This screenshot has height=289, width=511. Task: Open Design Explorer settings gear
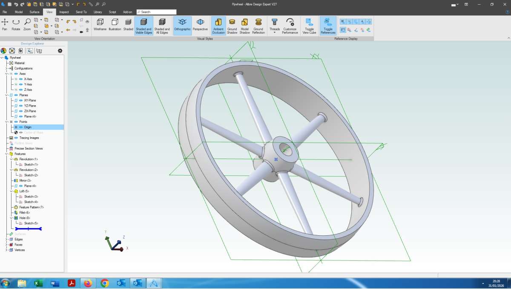point(60,51)
